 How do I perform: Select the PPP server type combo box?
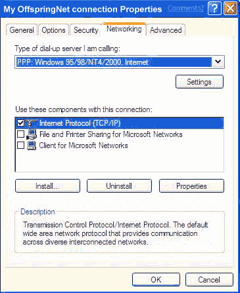(120, 62)
